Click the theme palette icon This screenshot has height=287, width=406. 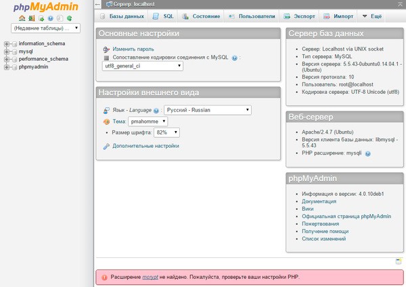(x=106, y=122)
